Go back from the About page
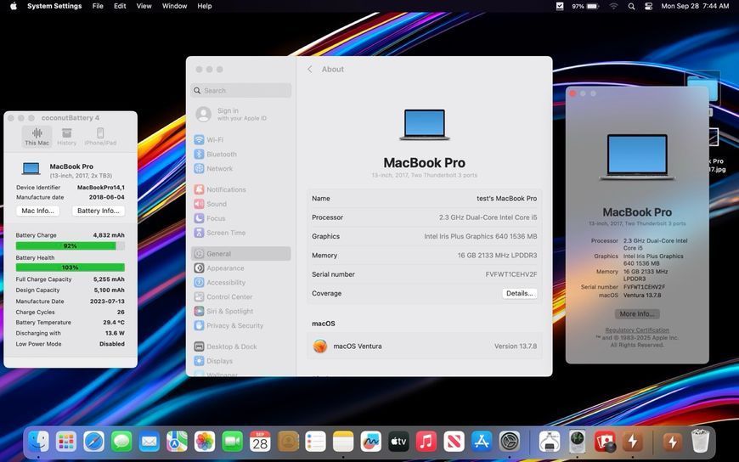 [x=310, y=70]
